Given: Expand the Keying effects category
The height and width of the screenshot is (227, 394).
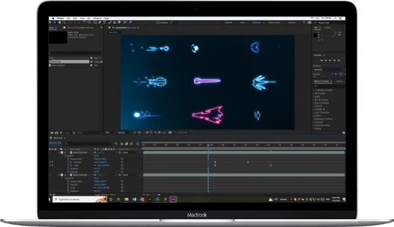Looking at the screenshot, I should click(313, 128).
